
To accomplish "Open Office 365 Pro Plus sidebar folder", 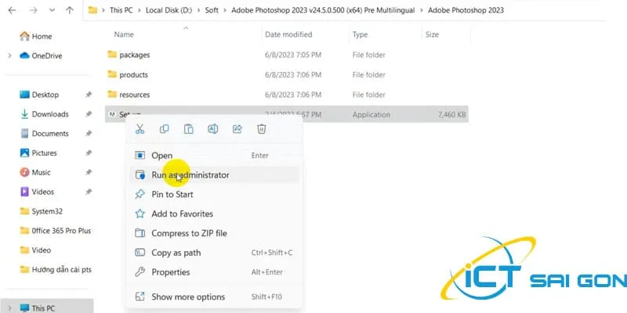I will point(56,231).
